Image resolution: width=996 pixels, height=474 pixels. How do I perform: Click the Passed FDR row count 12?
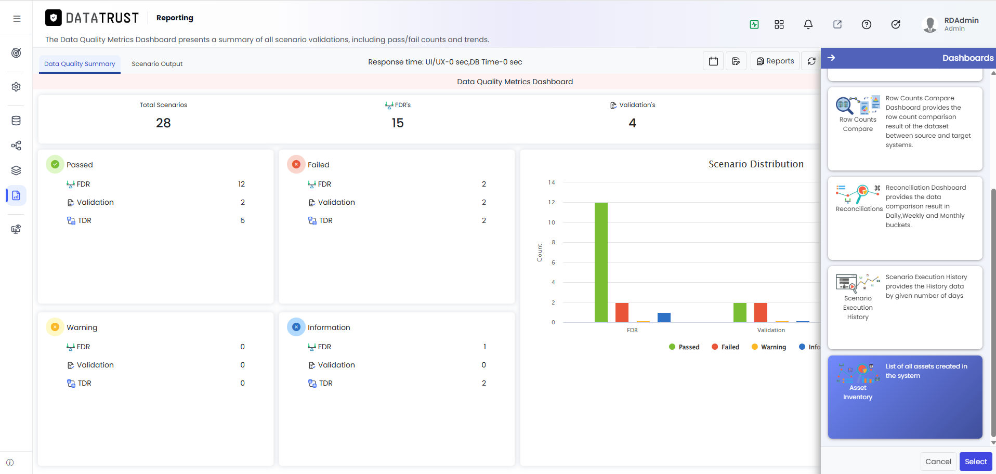point(241,184)
